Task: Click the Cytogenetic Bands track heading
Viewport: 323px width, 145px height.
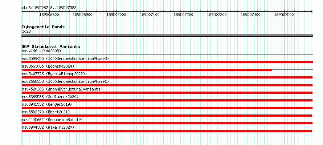Action: coord(43,27)
